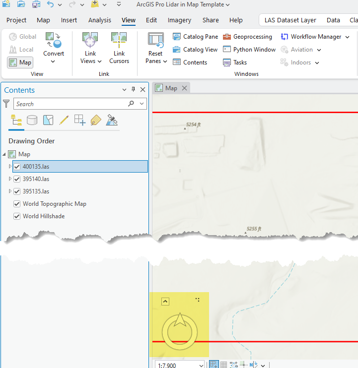The width and height of the screenshot is (358, 368).
Task: Select Map view mode button
Action: pos(20,62)
